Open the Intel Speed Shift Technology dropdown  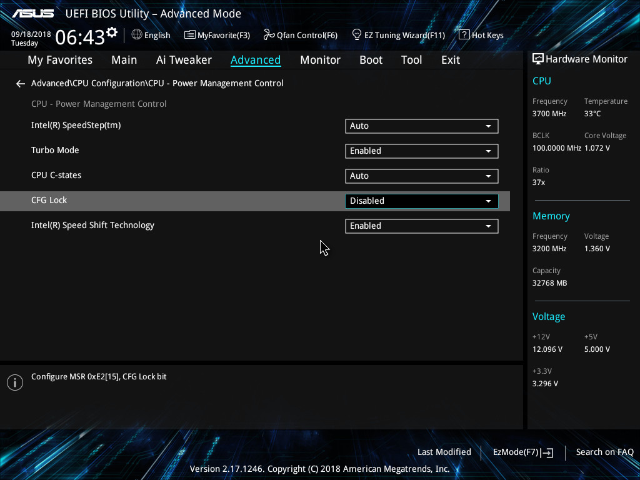point(422,226)
